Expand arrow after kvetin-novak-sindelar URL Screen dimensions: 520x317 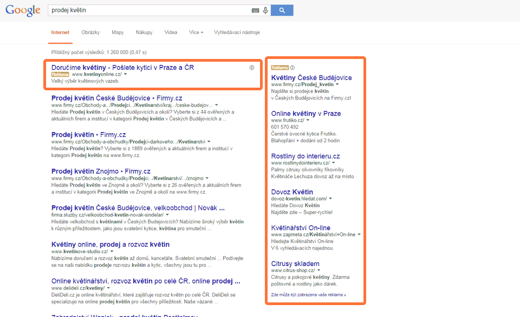click(167, 215)
